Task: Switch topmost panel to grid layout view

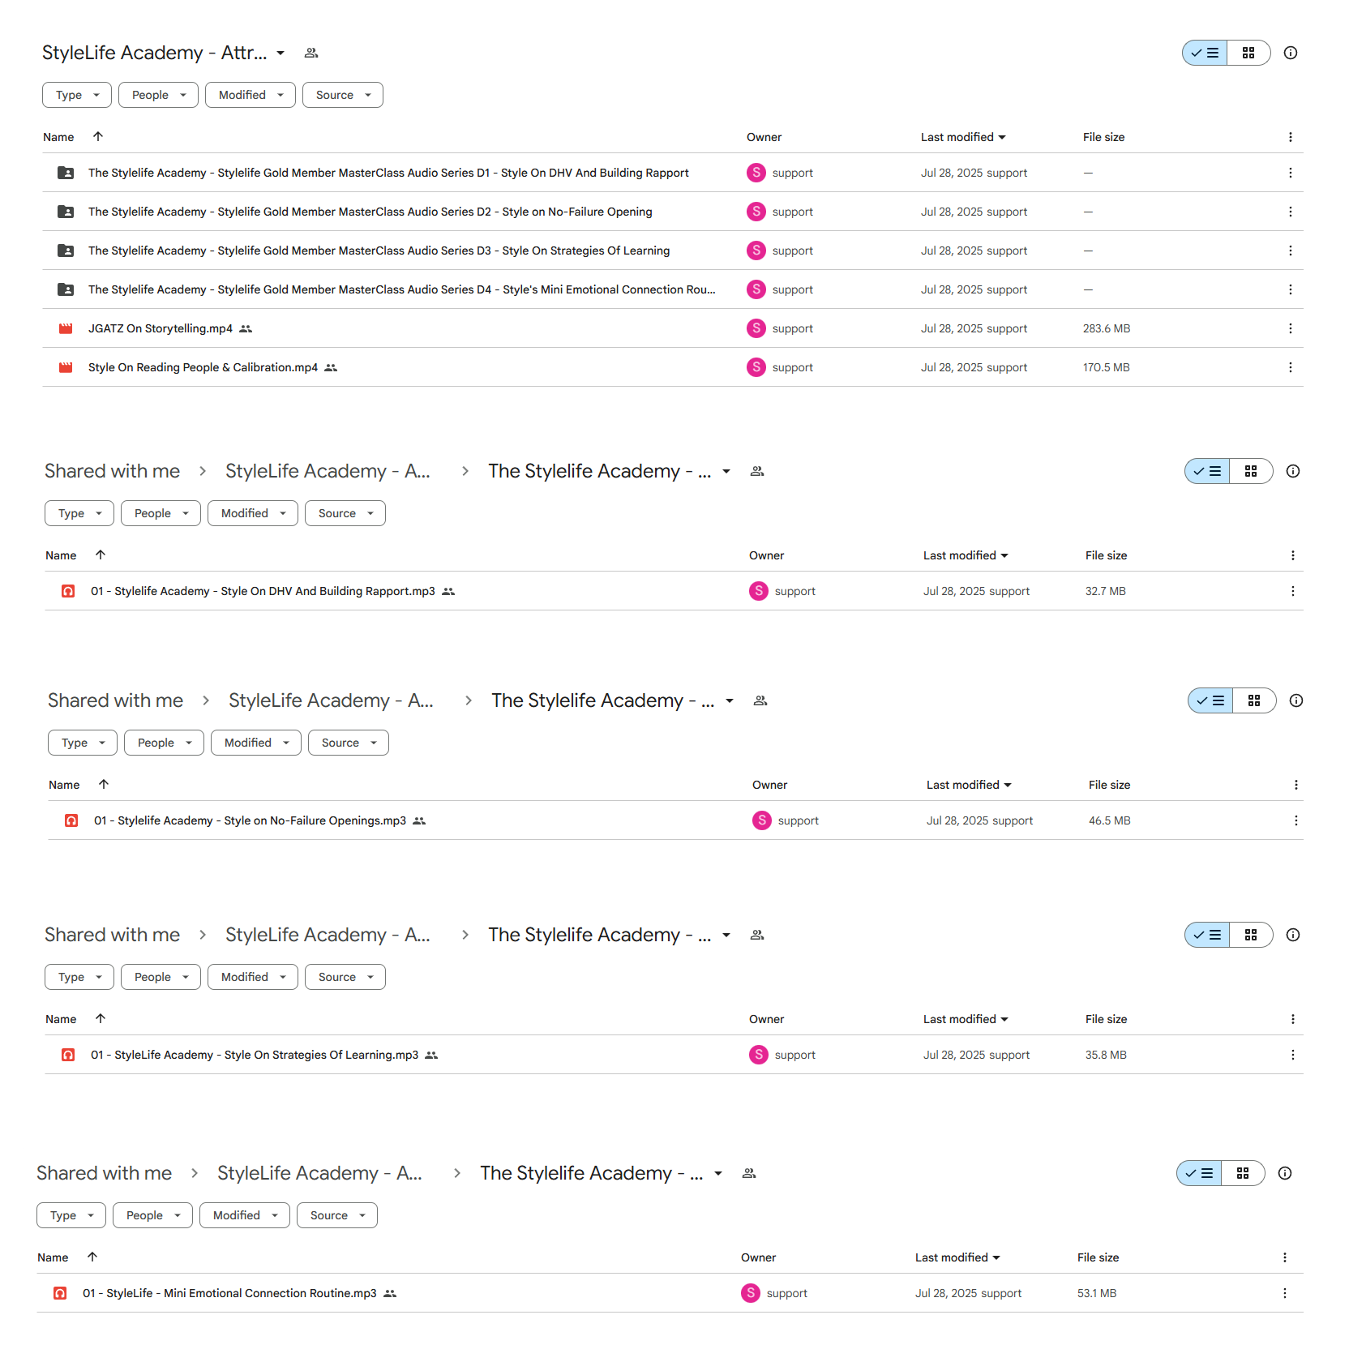Action: [1248, 53]
